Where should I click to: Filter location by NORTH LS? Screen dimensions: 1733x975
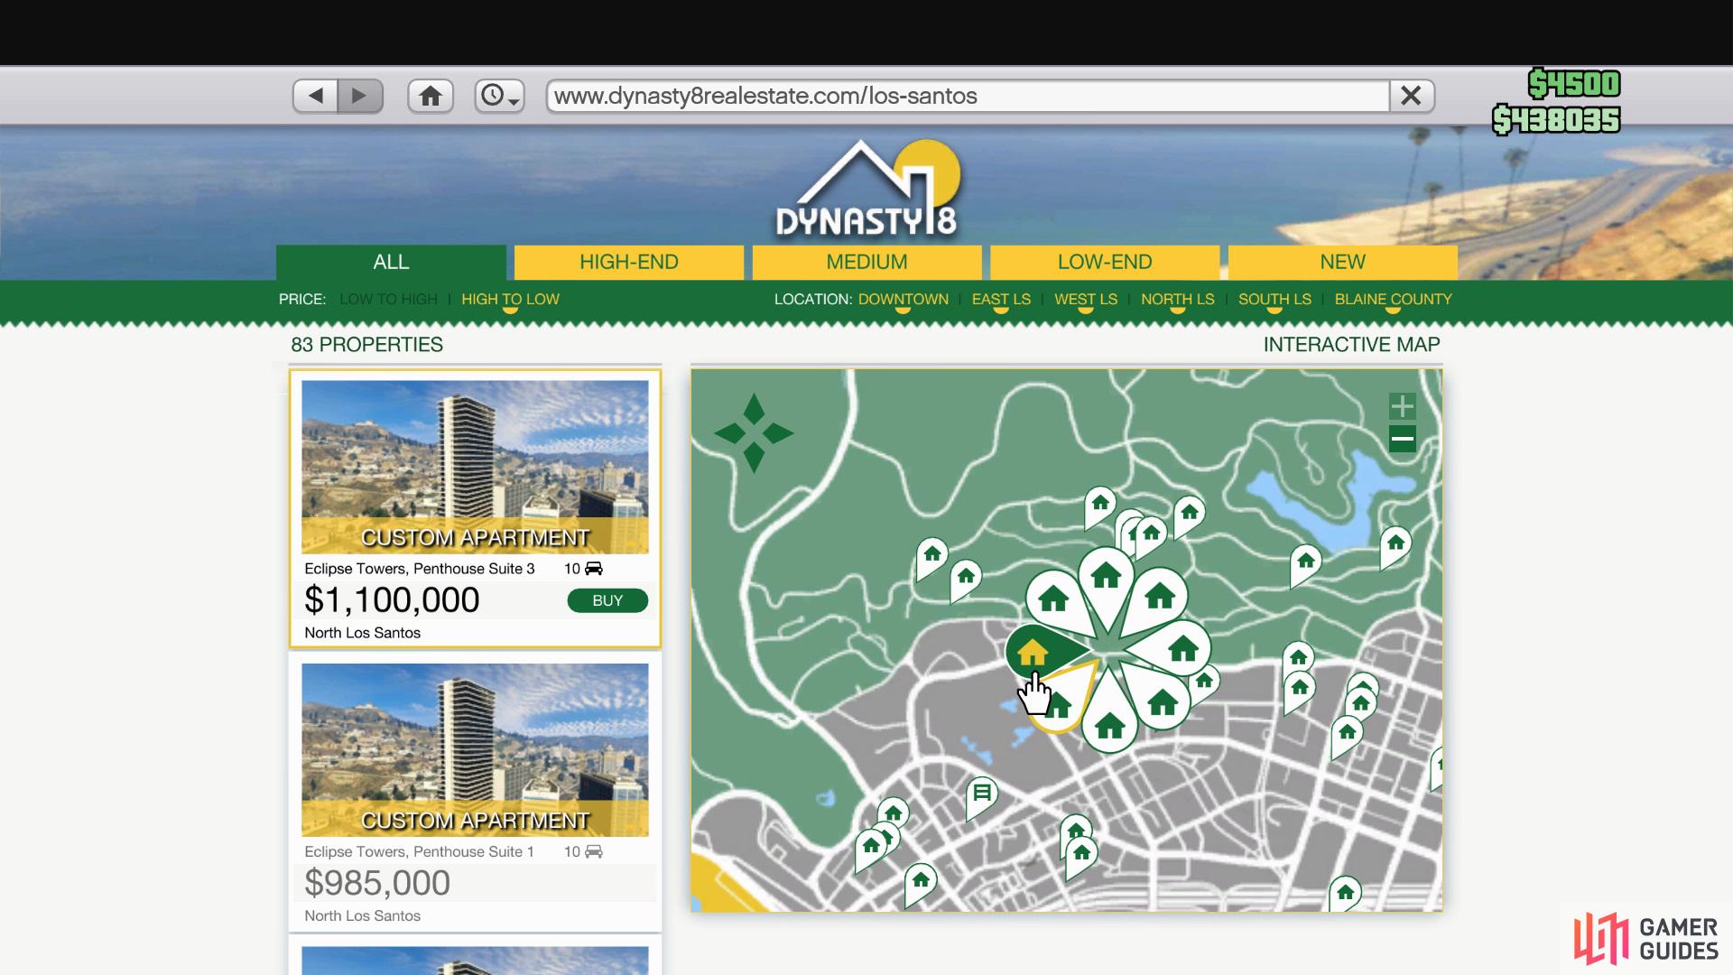1177,299
